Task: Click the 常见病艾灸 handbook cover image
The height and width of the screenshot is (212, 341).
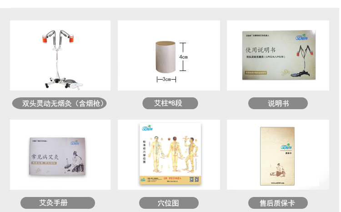Action: point(57,156)
